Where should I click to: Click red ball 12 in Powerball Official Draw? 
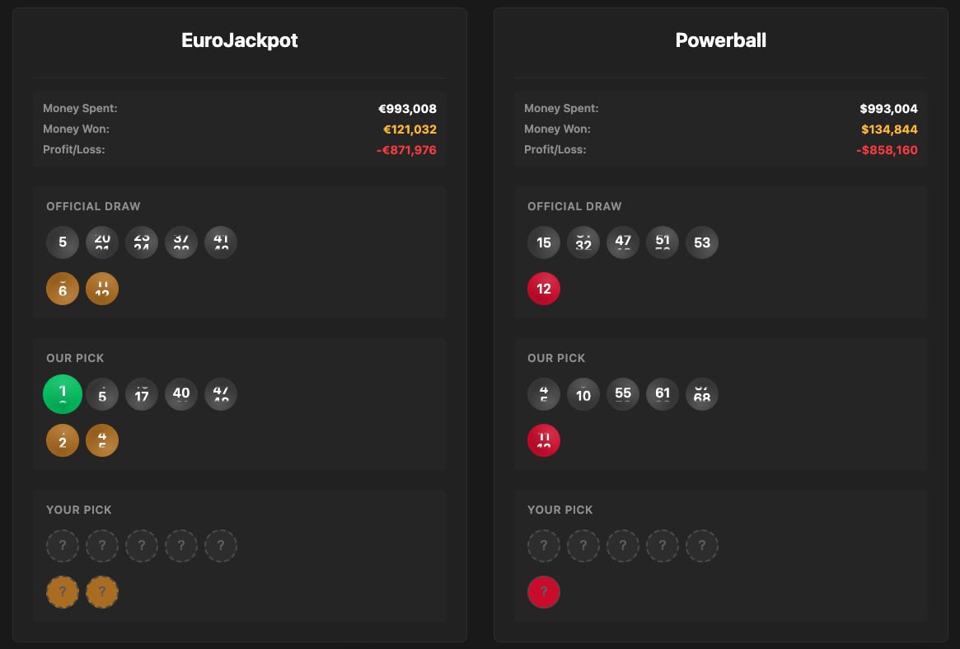pyautogui.click(x=544, y=289)
